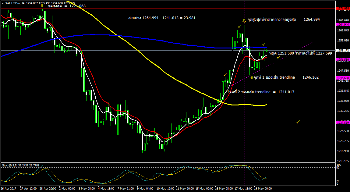The image size is (350, 192).
Task: Click the 1236.050 value on the price scale
Action: coord(343,101)
